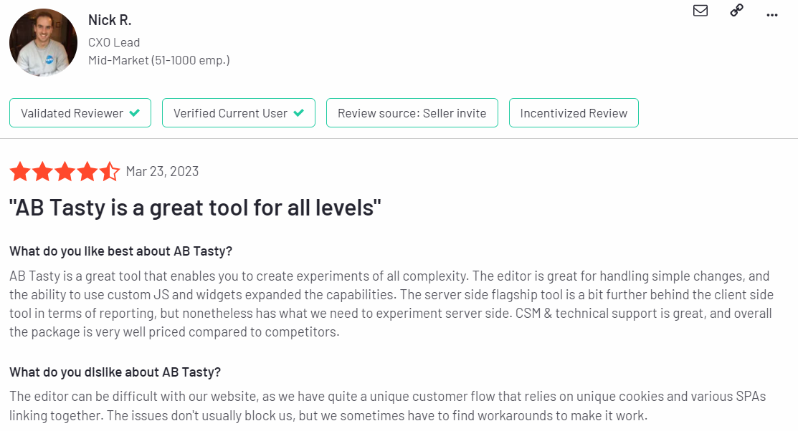This screenshot has height=431, width=798.
Task: Click the star rating of the review
Action: tap(65, 171)
